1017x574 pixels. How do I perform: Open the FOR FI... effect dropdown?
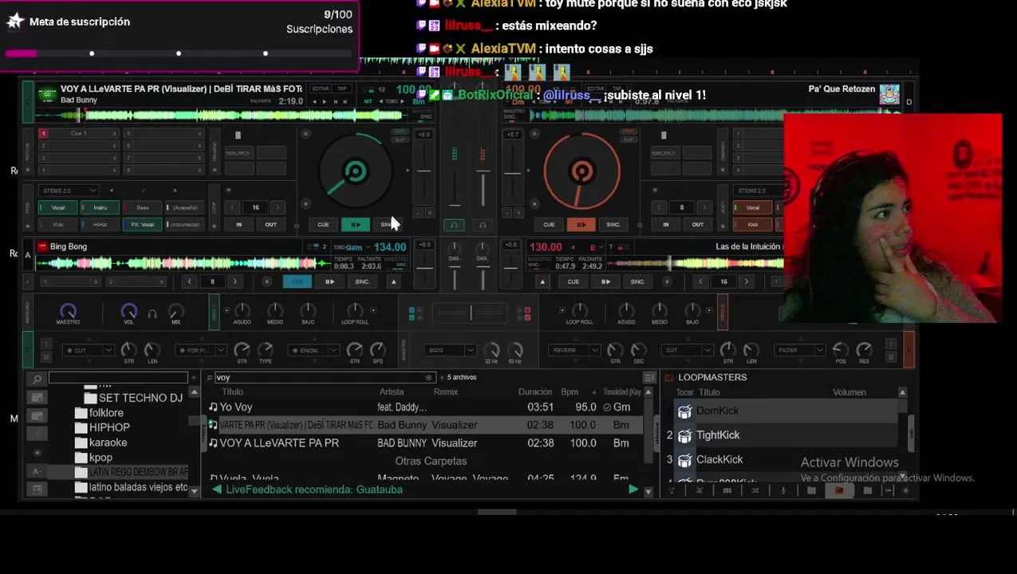tap(200, 350)
